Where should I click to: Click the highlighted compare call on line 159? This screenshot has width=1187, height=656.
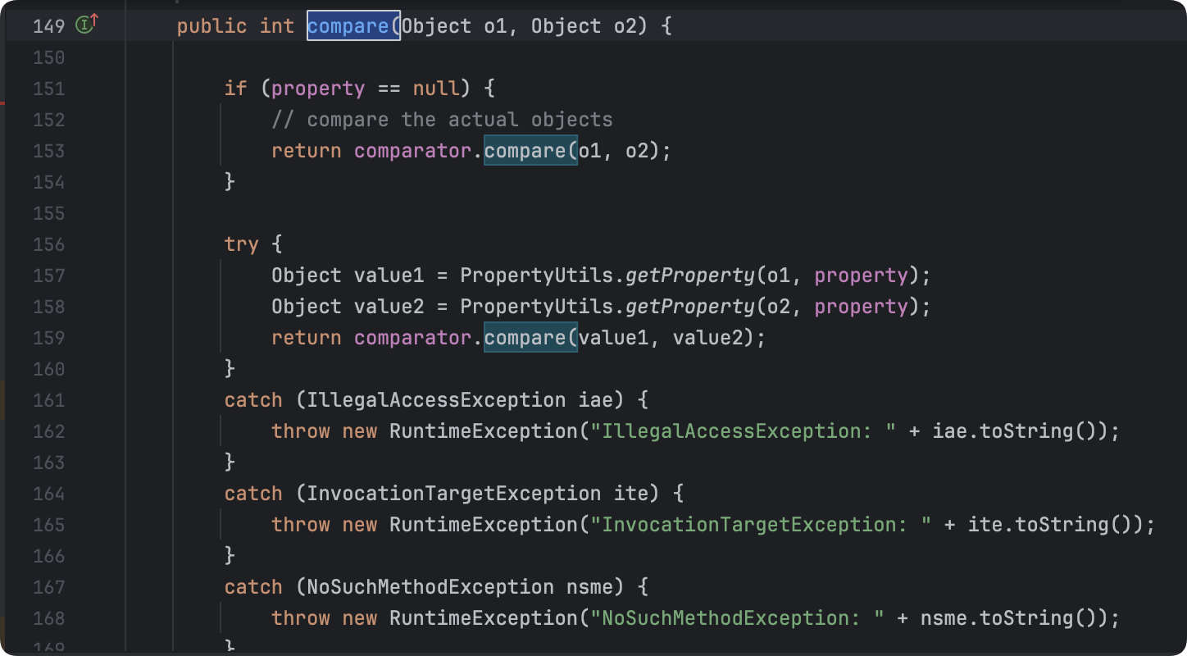click(530, 338)
